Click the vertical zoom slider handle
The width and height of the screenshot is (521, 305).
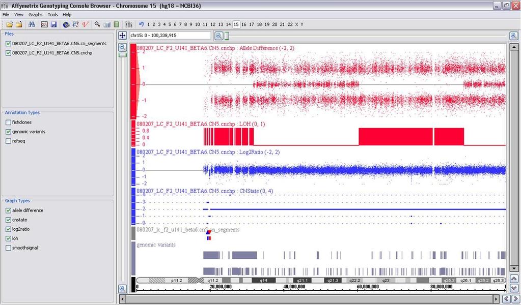(x=123, y=55)
